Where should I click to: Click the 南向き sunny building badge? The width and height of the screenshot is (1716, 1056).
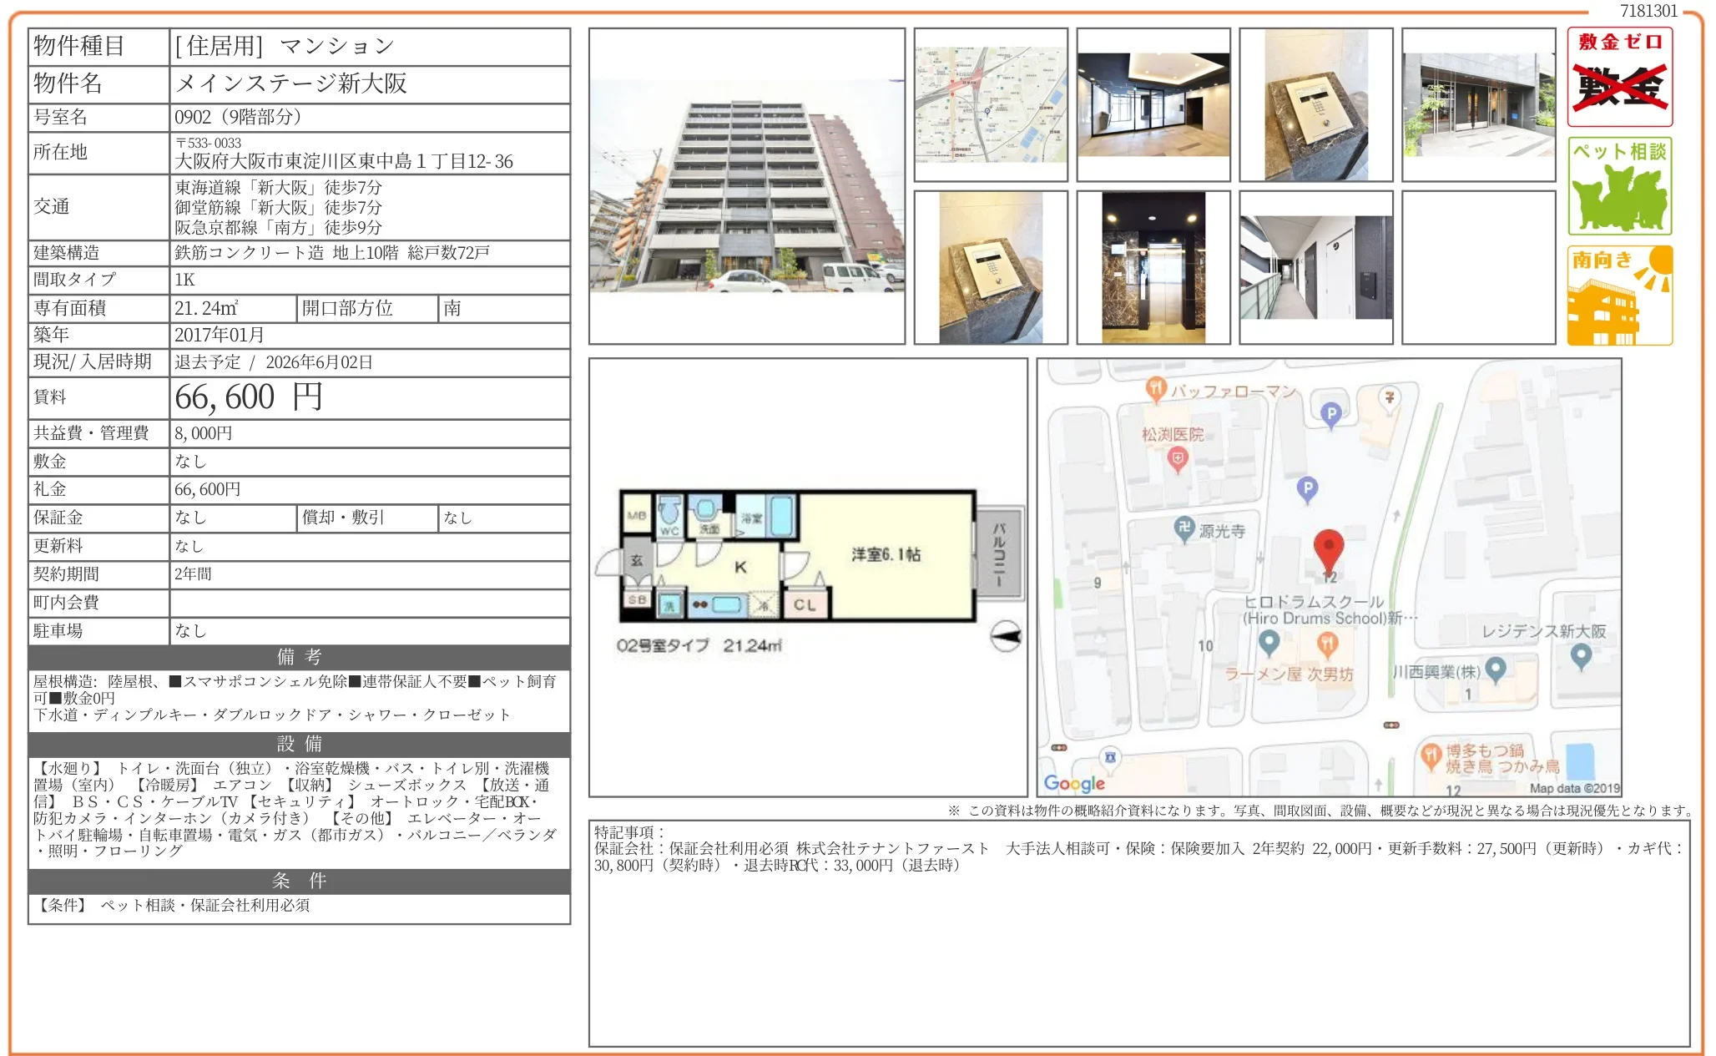(1619, 296)
